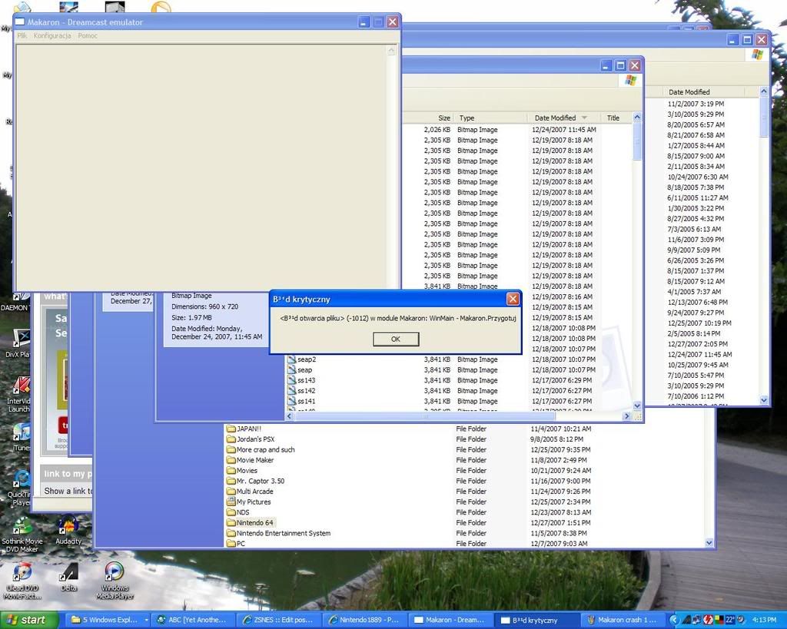
Task: Select the More crap and such folder
Action: [261, 450]
